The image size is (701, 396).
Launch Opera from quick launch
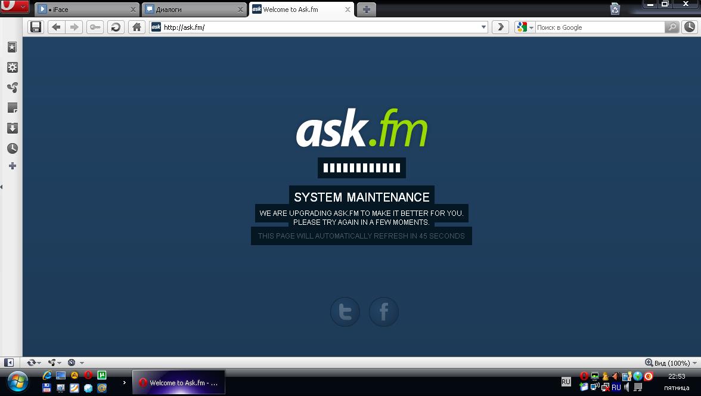coord(88,375)
